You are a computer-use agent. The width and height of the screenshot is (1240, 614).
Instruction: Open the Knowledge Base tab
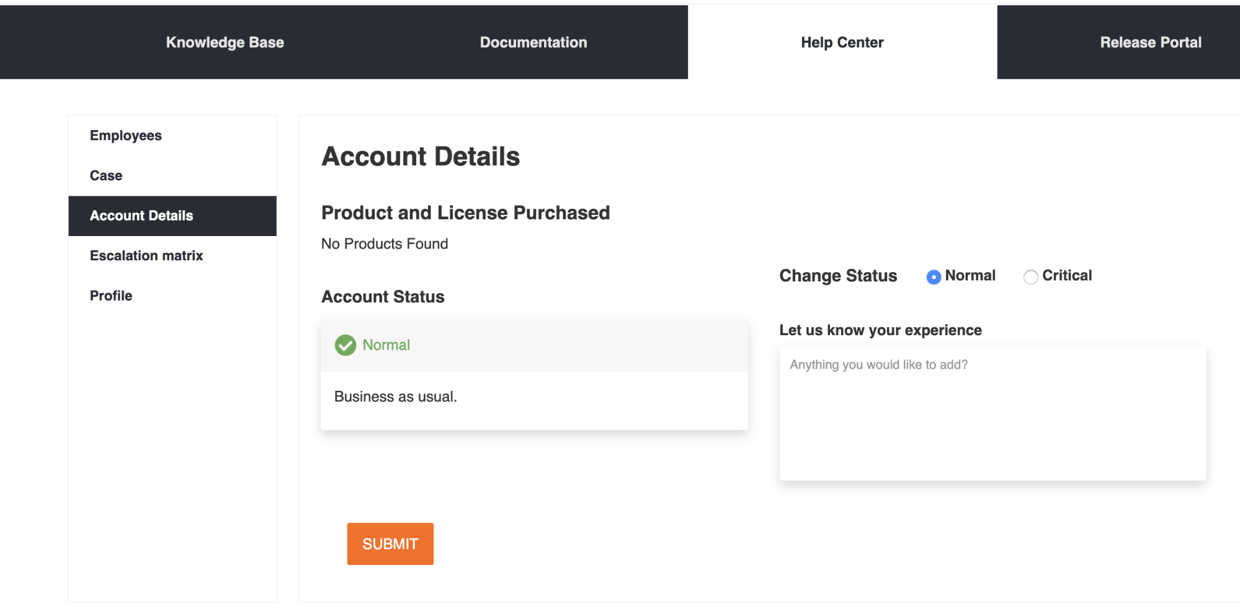coord(225,42)
